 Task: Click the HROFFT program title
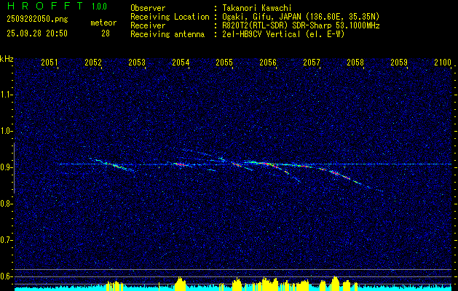point(45,6)
